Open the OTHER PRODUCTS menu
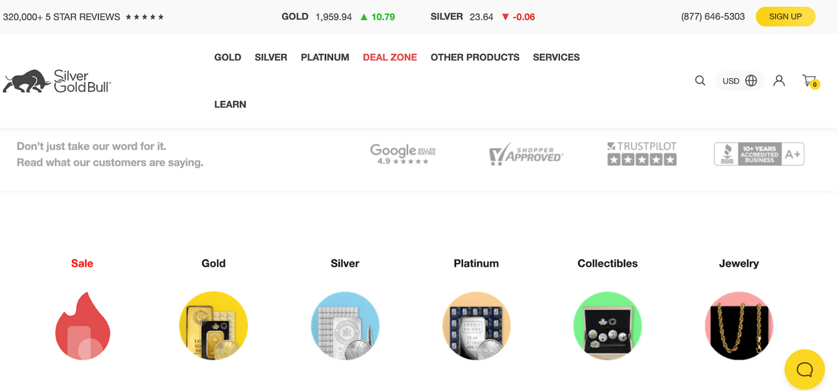This screenshot has width=838, height=391. 475,57
